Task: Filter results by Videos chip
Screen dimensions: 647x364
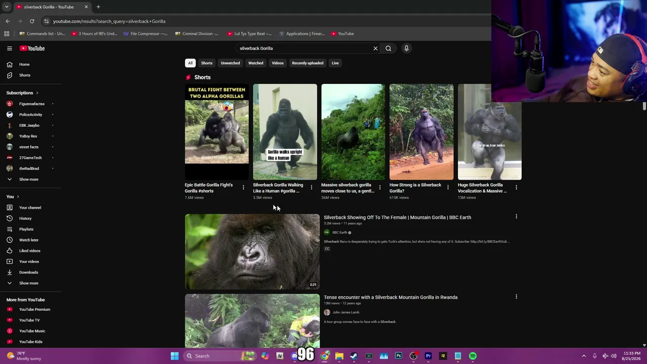Action: pyautogui.click(x=278, y=63)
